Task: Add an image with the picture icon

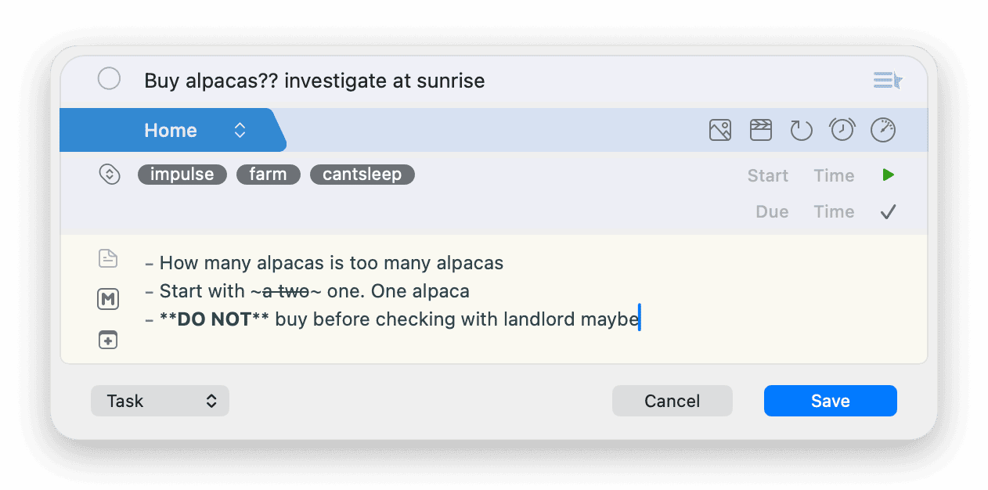Action: (x=720, y=130)
